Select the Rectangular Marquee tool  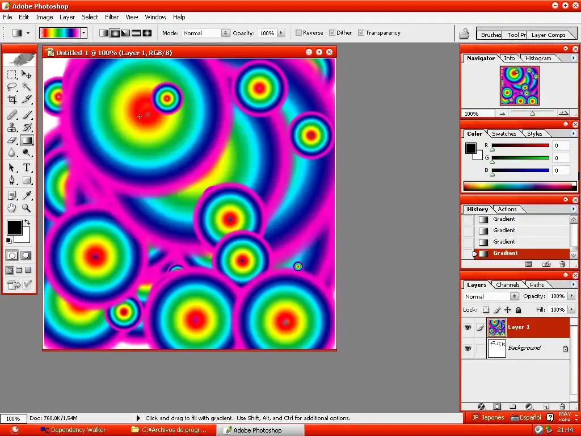tap(12, 74)
